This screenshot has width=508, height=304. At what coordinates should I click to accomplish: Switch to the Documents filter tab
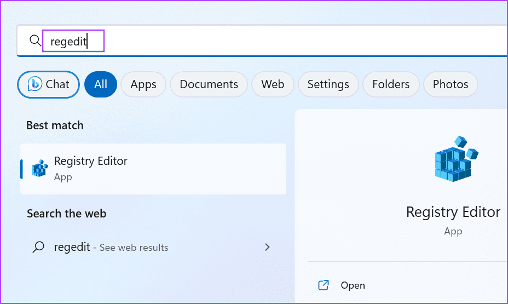[209, 84]
